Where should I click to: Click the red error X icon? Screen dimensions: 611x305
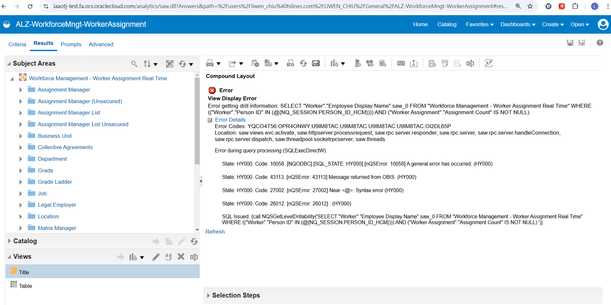212,90
